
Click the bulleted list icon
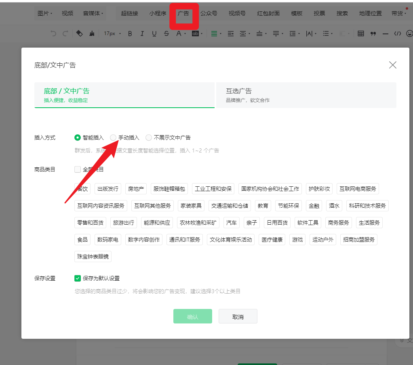326,33
